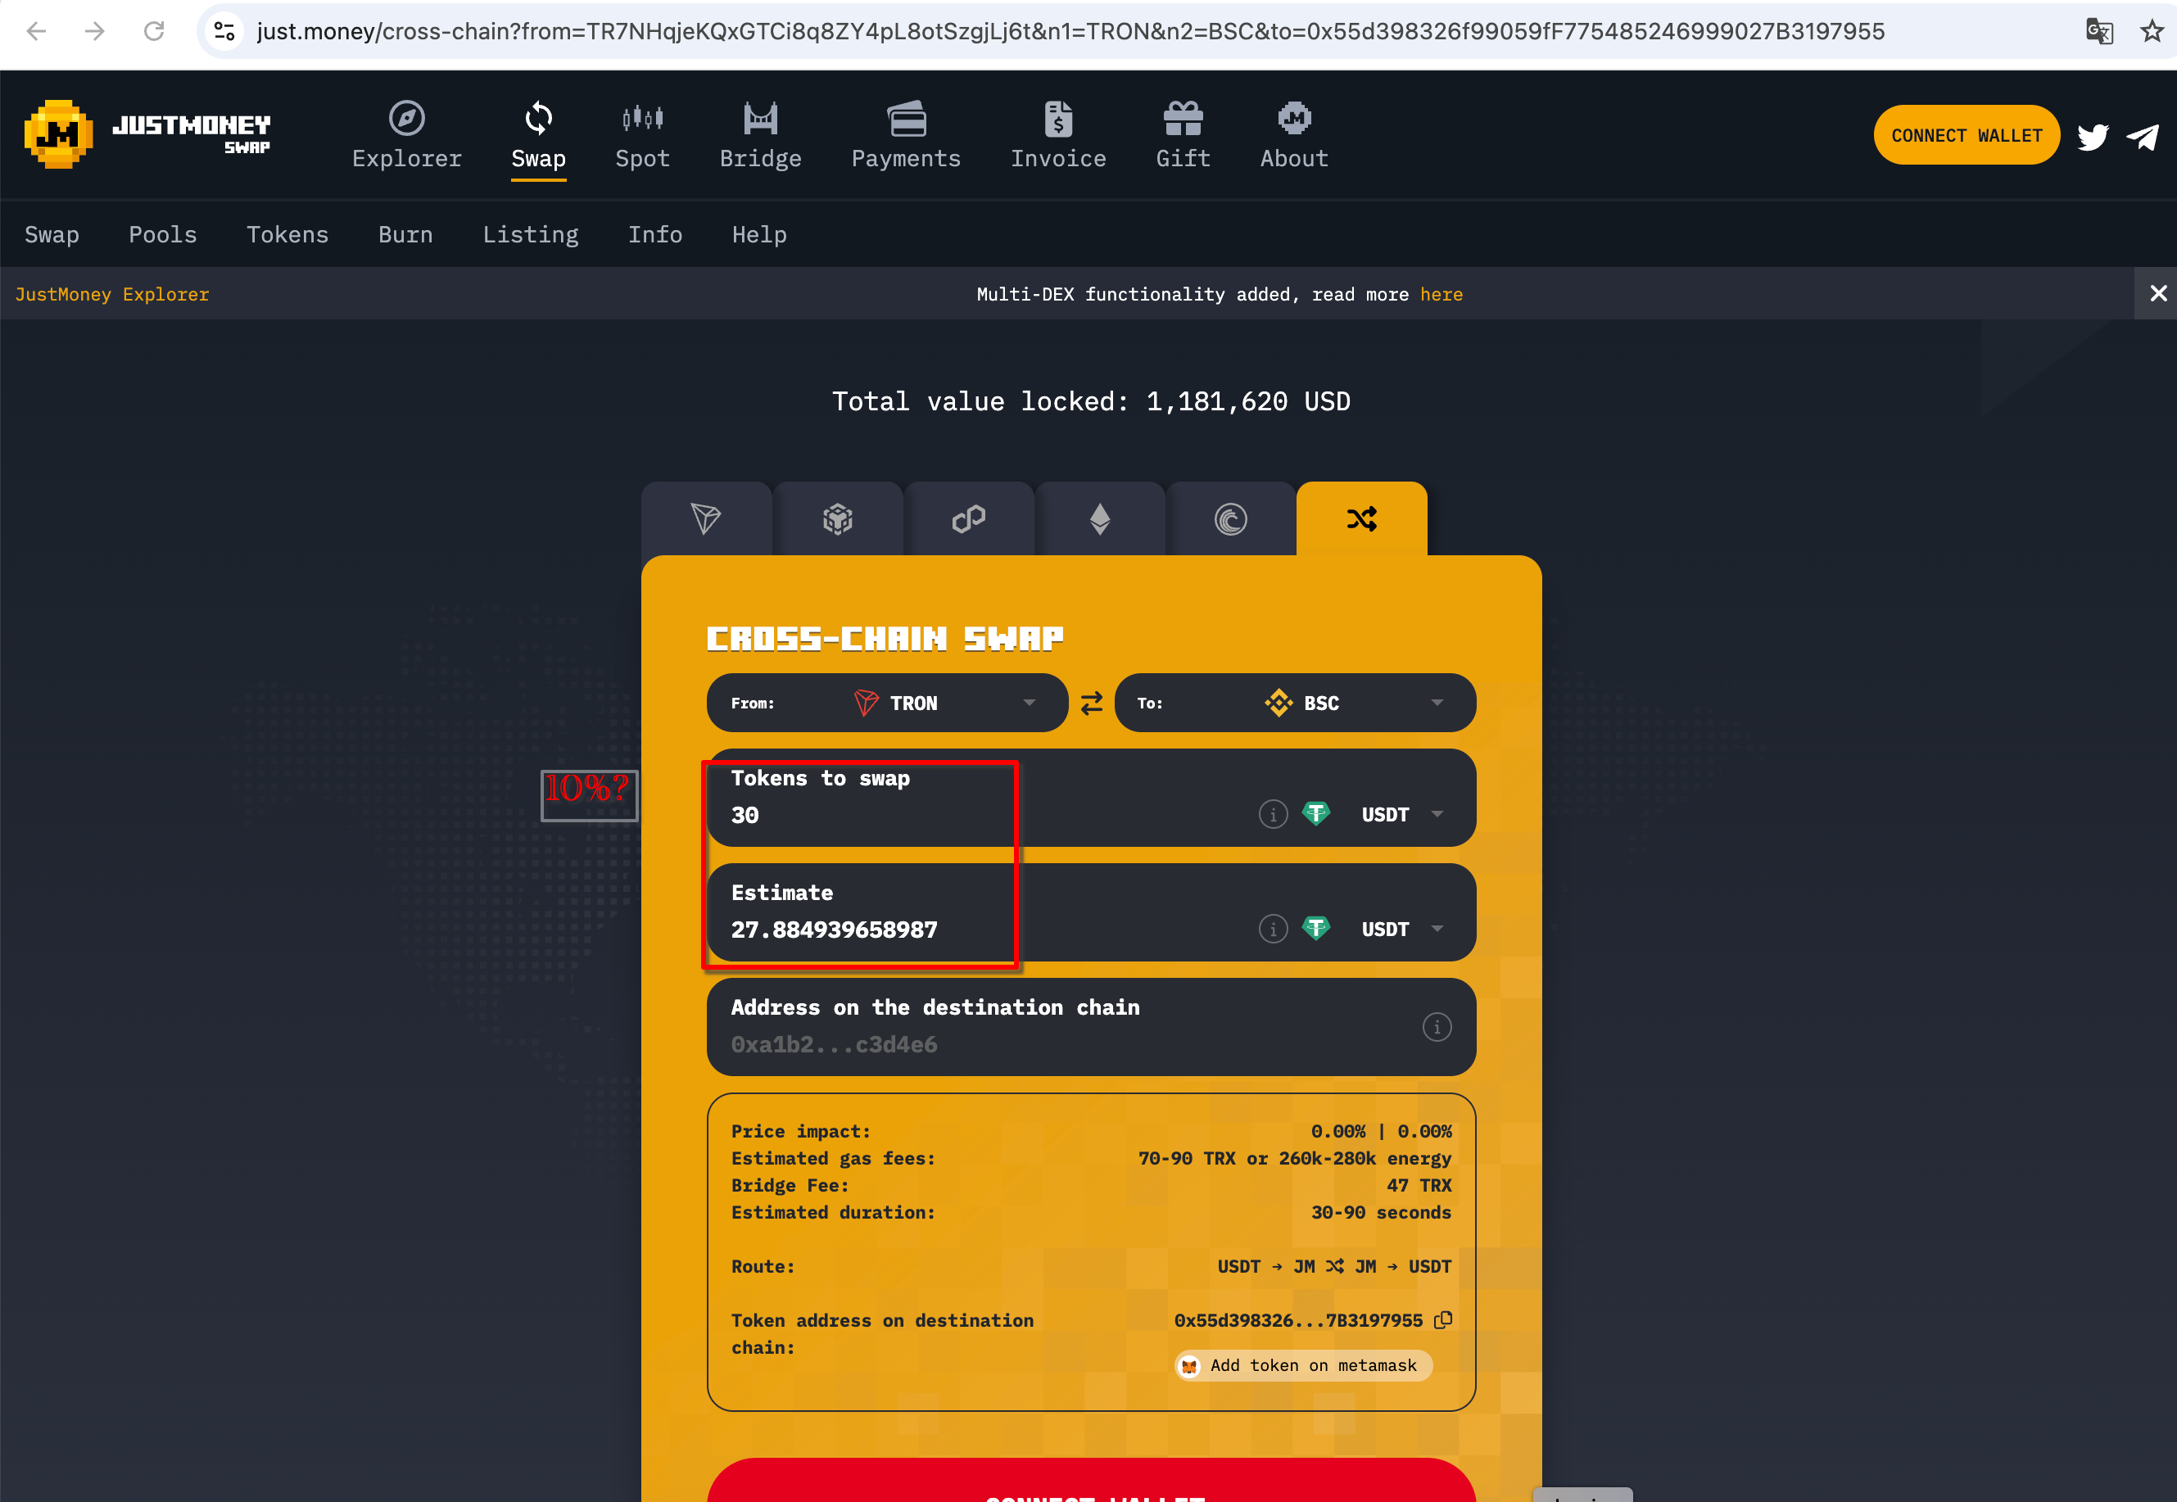This screenshot has width=2177, height=1502.
Task: Click the cross-chain shuffle tab
Action: pyautogui.click(x=1361, y=518)
